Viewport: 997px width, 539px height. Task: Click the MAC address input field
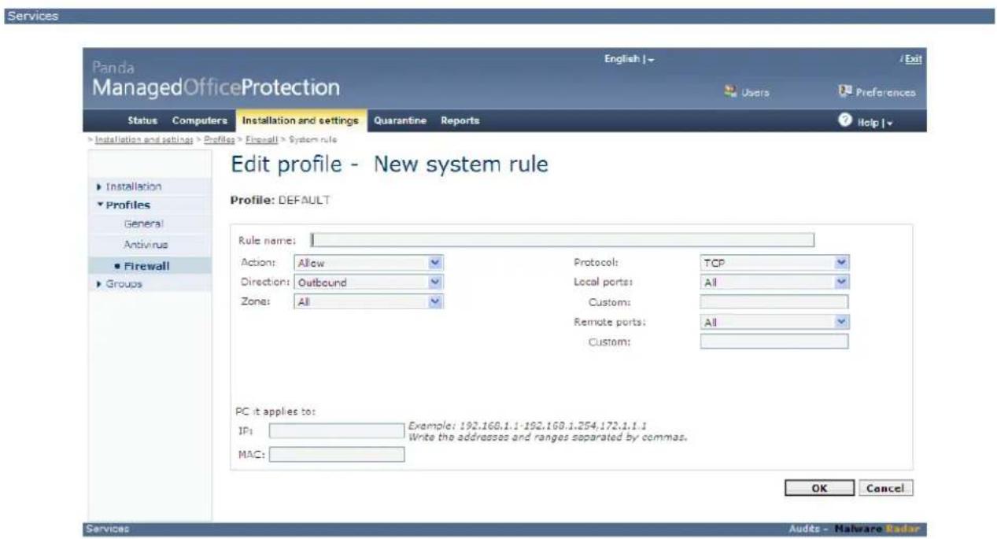click(x=337, y=454)
